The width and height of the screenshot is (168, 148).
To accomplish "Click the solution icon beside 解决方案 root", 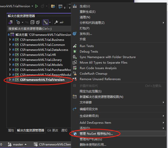I will click(12, 35).
